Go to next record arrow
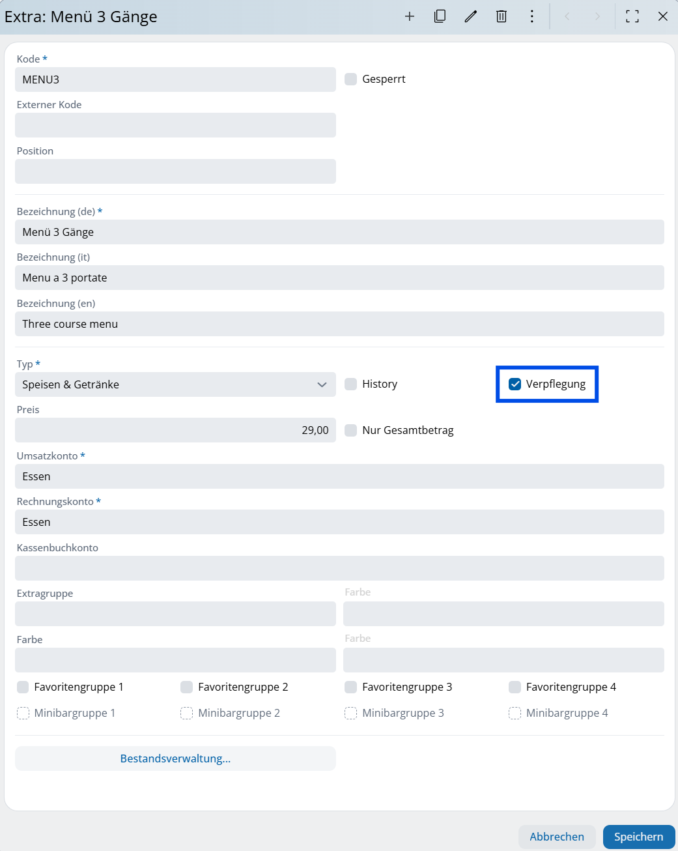678x851 pixels. pos(597,16)
